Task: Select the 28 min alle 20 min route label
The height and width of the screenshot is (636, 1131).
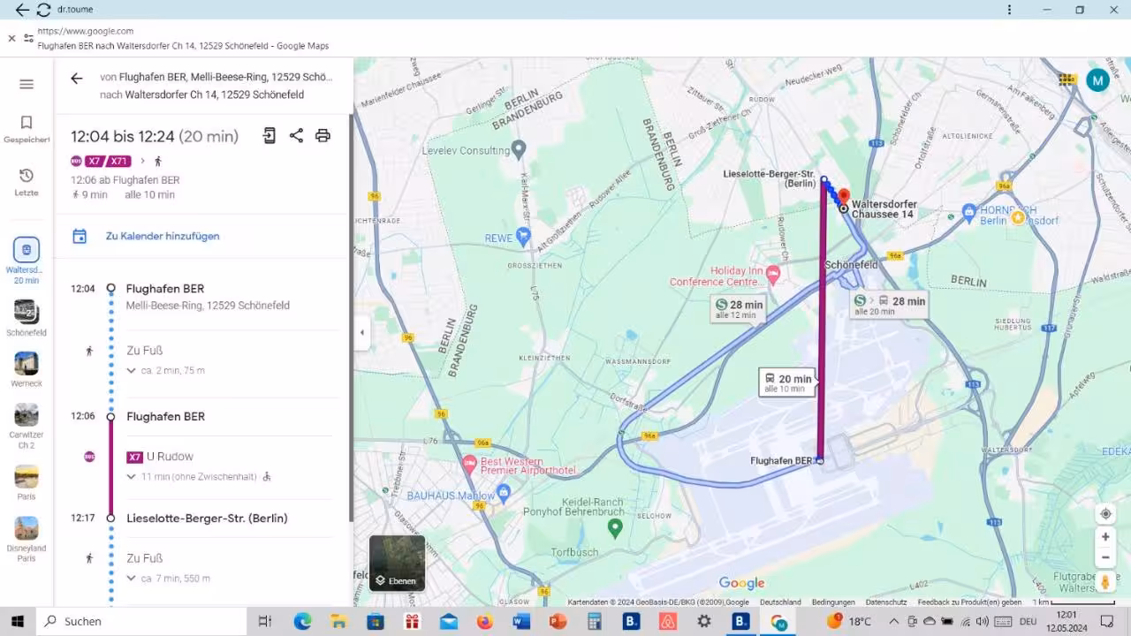Action: click(889, 306)
